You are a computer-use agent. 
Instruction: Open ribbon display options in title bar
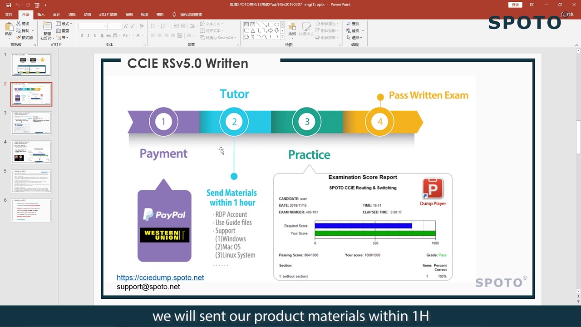[x=532, y=5]
